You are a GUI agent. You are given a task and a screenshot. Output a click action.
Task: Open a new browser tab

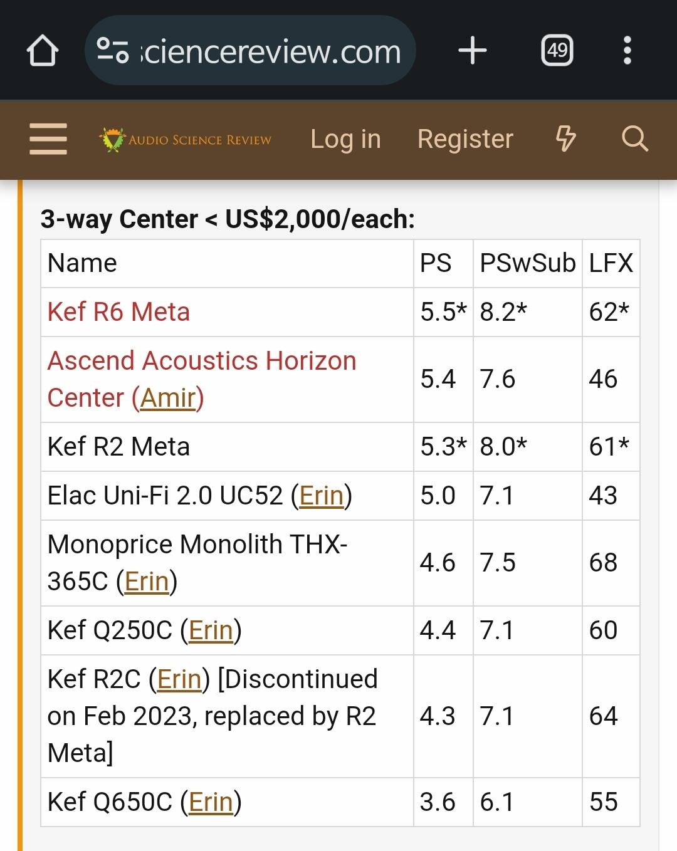[473, 51]
